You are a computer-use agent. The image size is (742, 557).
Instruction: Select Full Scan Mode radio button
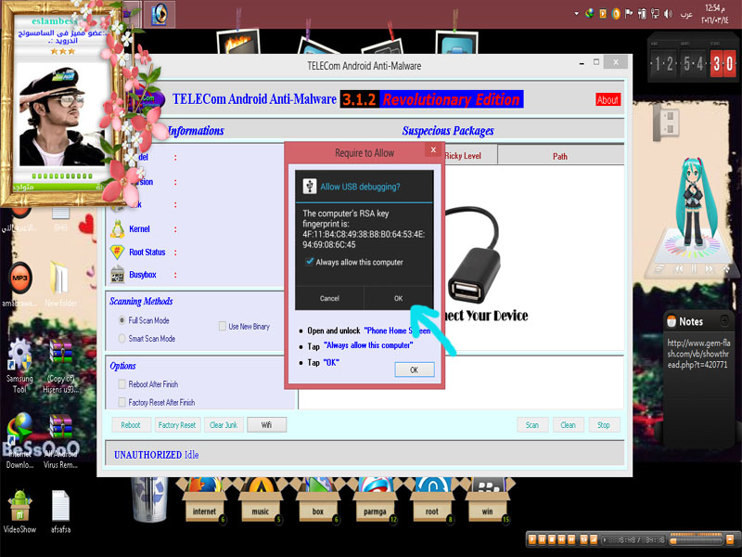click(122, 320)
